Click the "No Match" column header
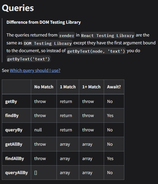The image size is (158, 184). click(44, 87)
